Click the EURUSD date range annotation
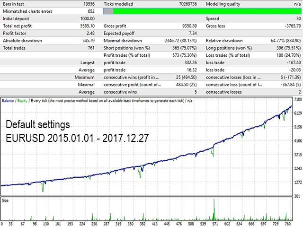The image size is (303, 227). click(77, 138)
